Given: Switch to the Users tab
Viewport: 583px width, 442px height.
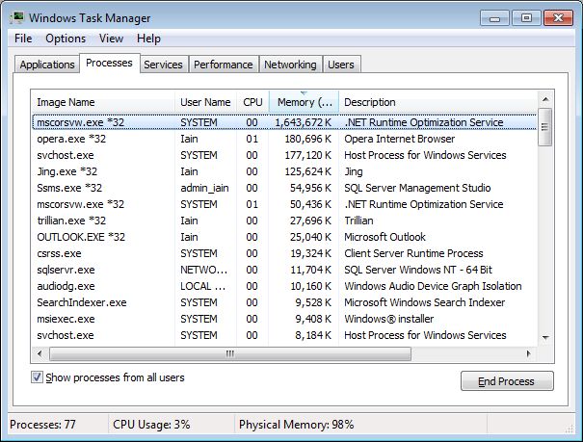Looking at the screenshot, I should pyautogui.click(x=341, y=65).
